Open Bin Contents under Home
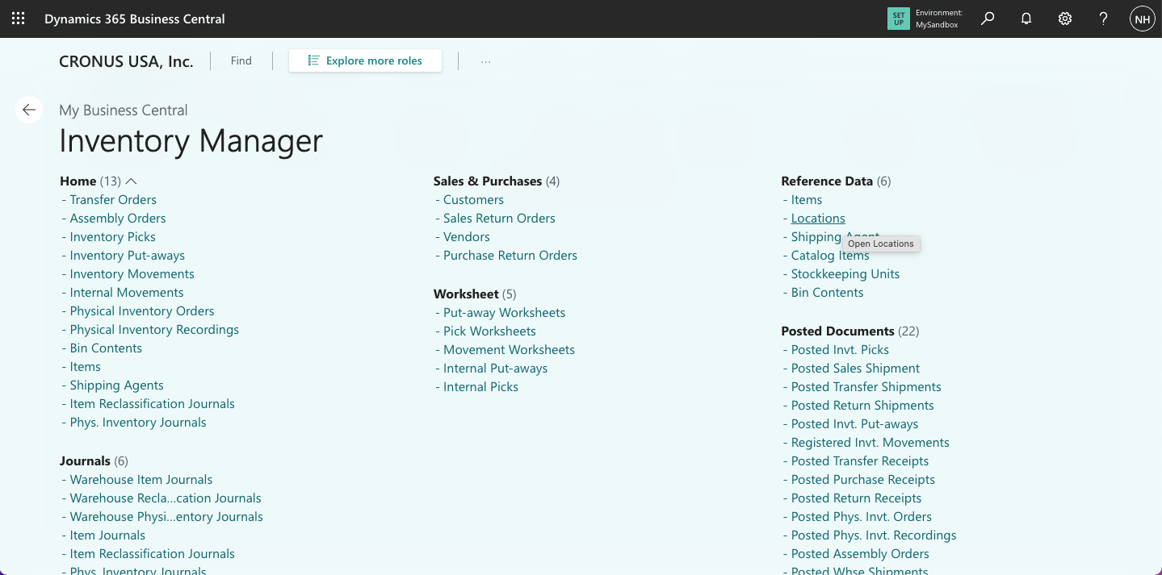The width and height of the screenshot is (1162, 575). click(106, 348)
